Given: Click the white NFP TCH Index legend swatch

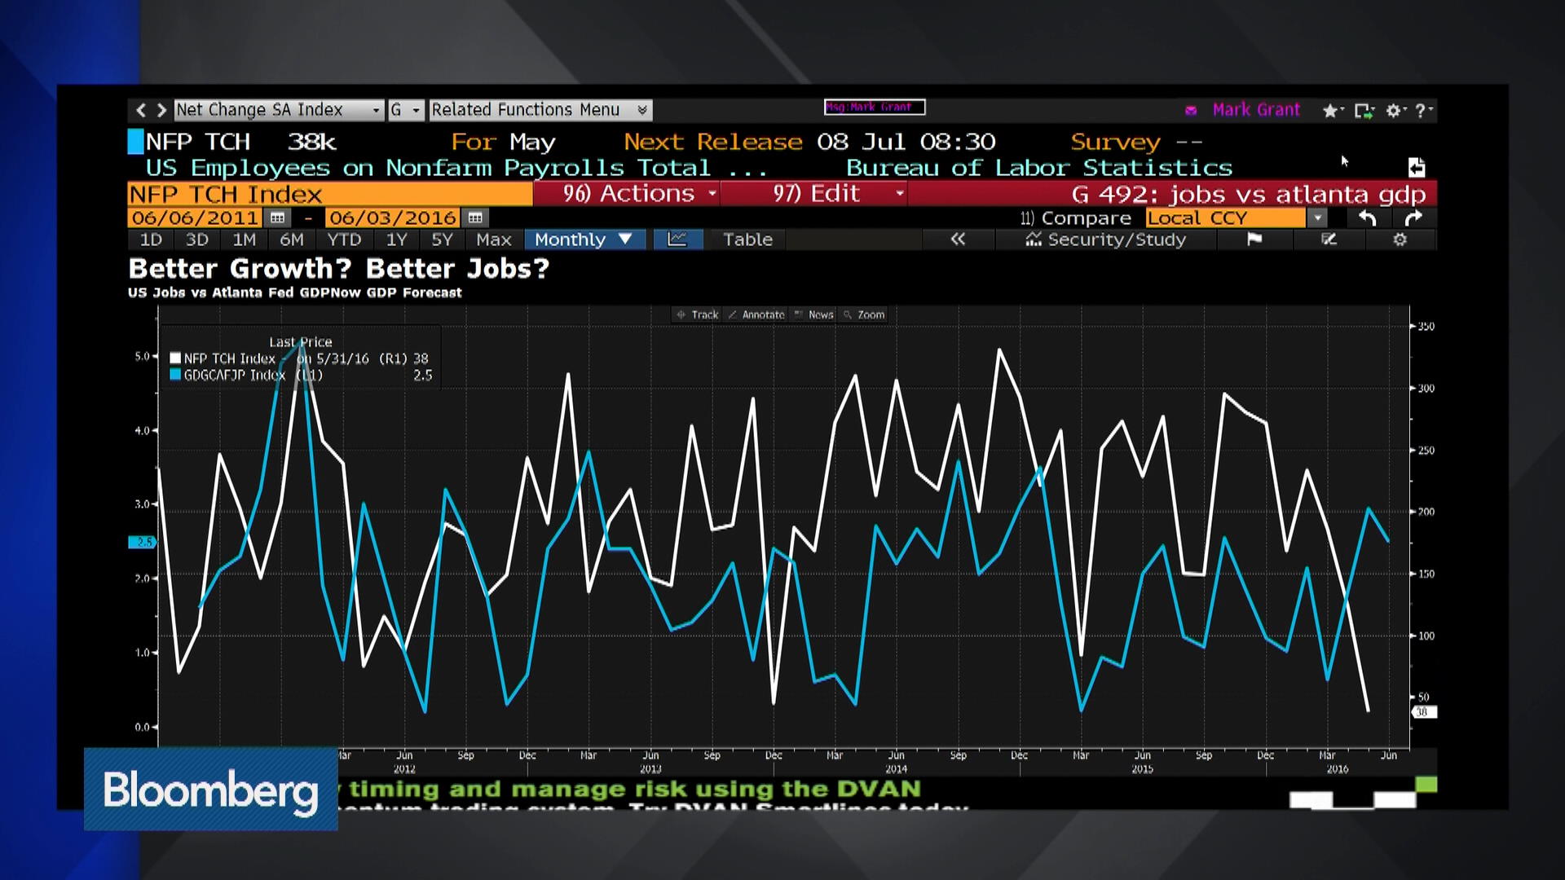Looking at the screenshot, I should point(174,358).
